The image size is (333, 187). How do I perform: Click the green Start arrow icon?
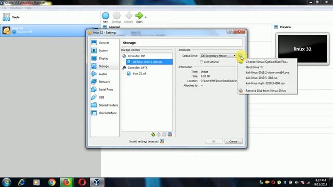coord(139,16)
